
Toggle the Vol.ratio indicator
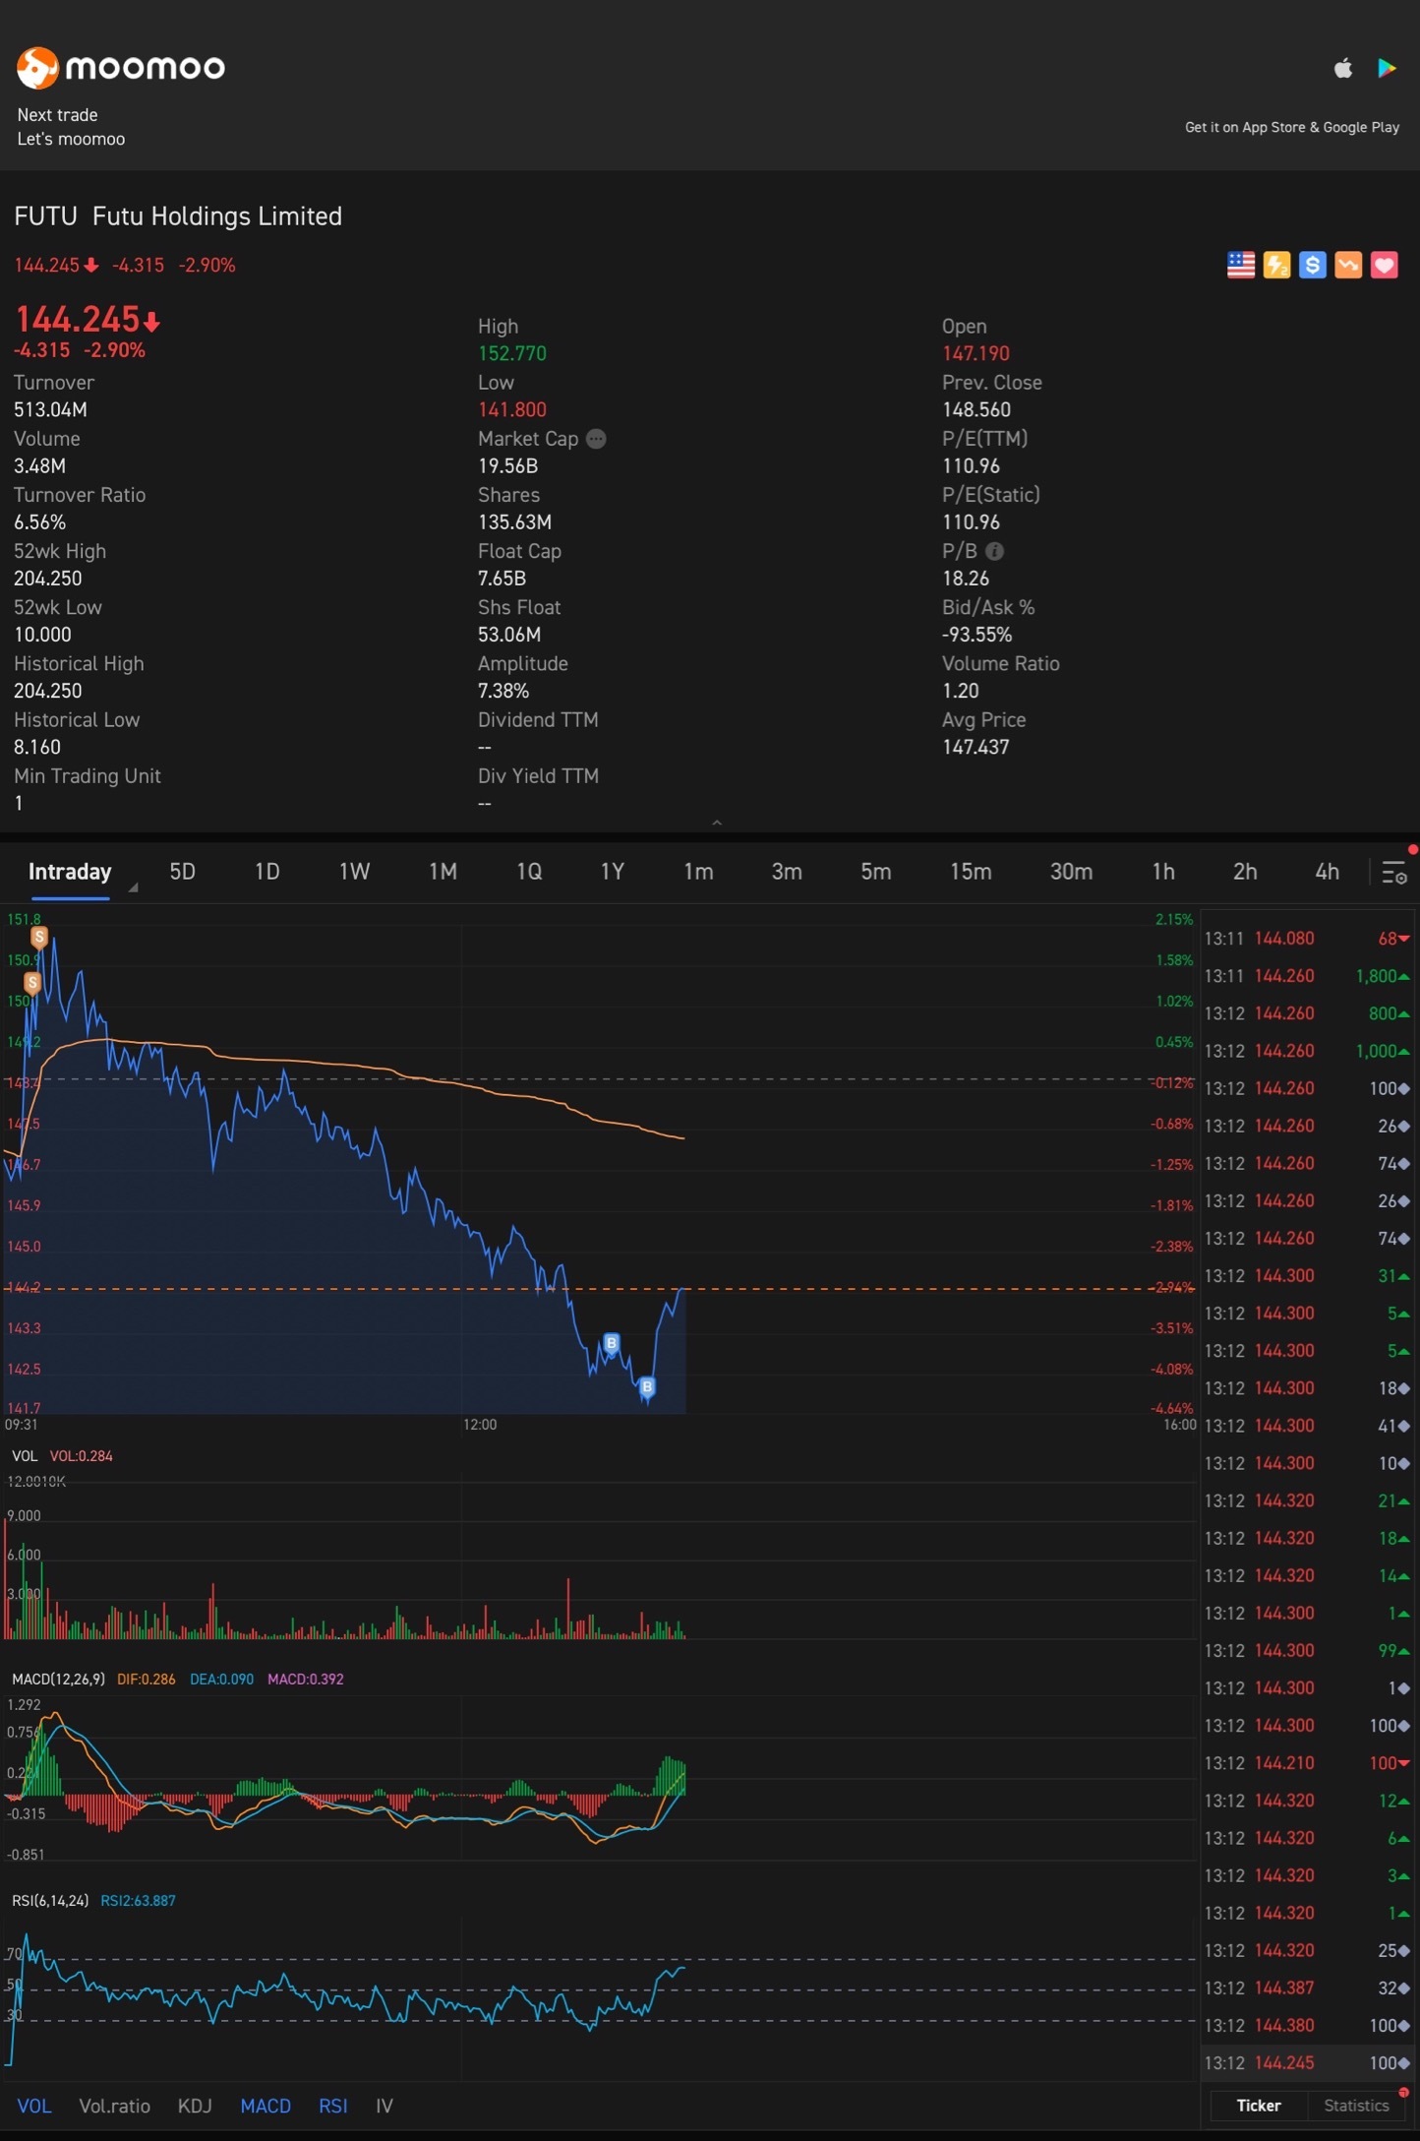tap(114, 2106)
